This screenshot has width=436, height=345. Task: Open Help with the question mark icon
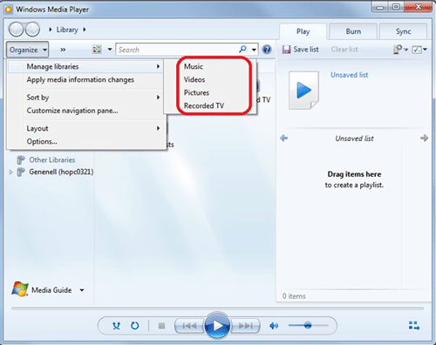[267, 50]
